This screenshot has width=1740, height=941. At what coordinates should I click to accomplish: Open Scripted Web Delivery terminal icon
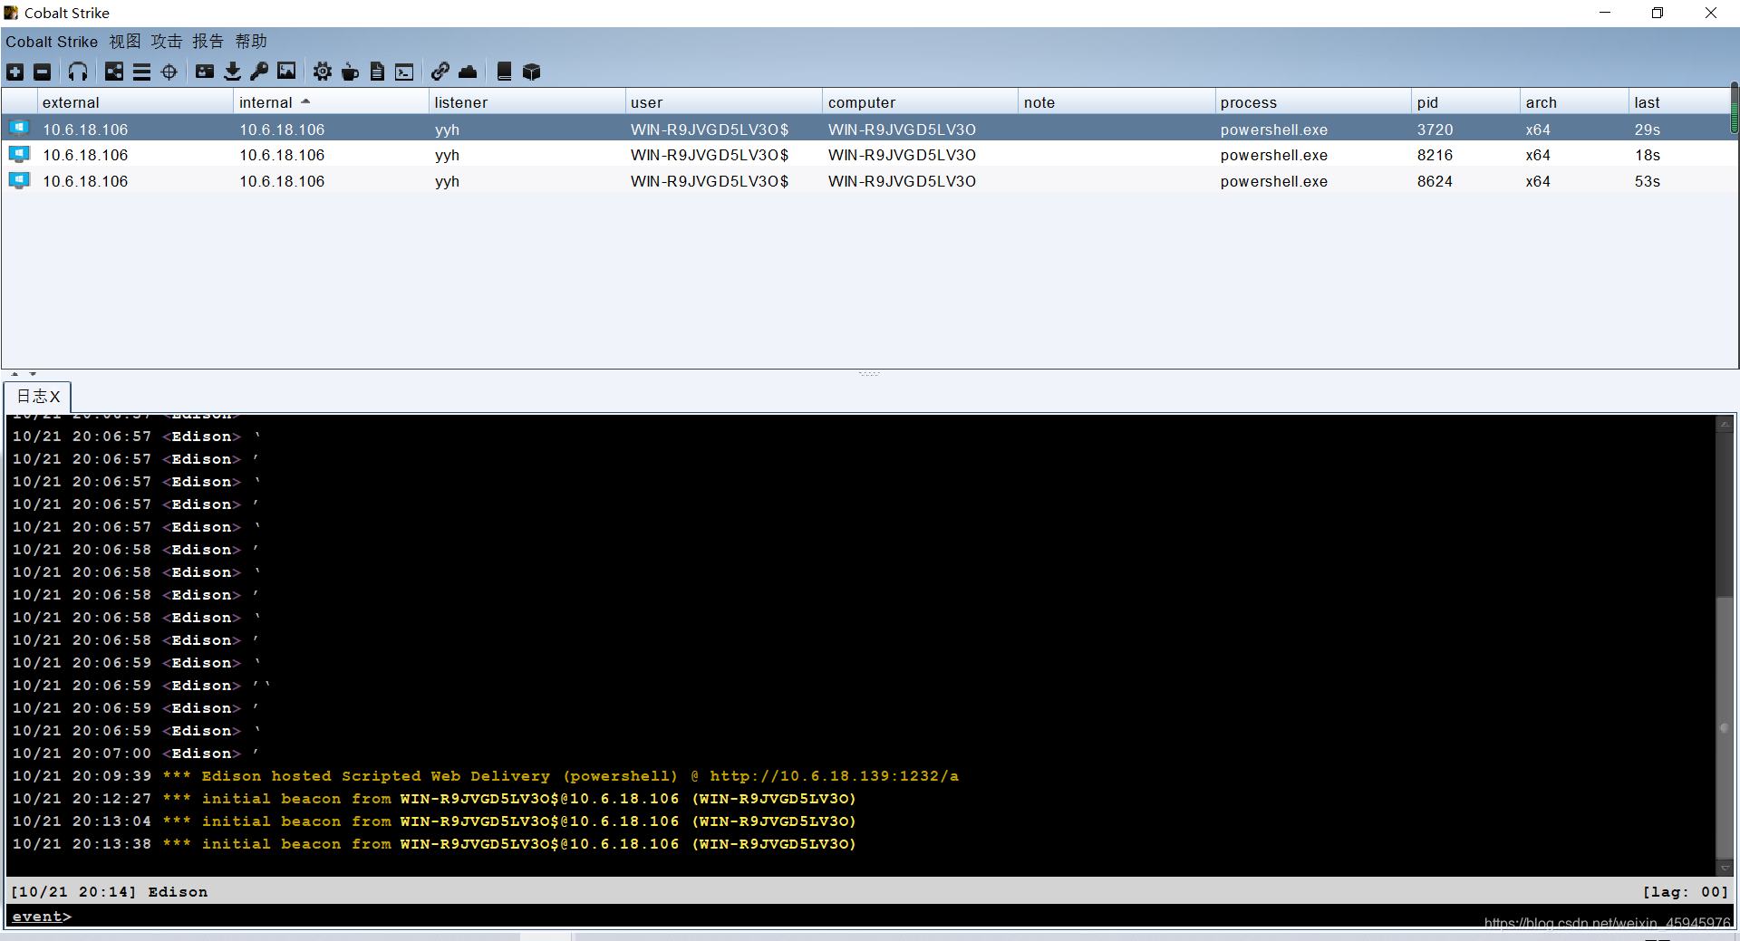pos(404,72)
